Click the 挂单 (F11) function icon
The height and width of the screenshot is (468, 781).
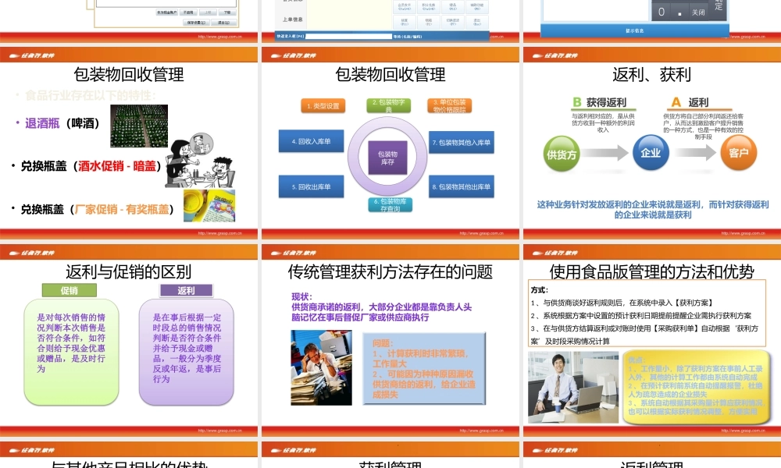405,21
